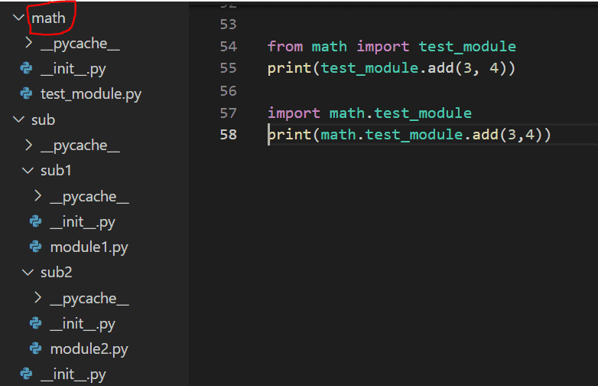Click the Python icon beside test_module.py
The width and height of the screenshot is (598, 386).
(26, 94)
